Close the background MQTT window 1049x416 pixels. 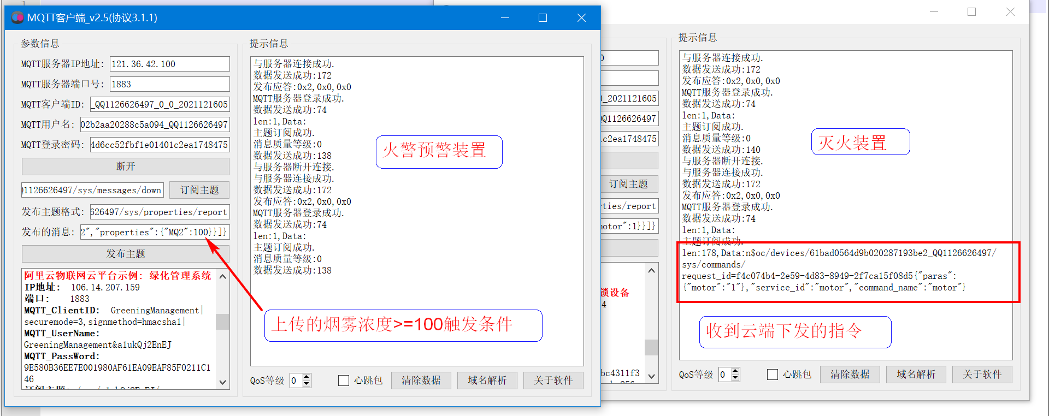(x=1010, y=12)
